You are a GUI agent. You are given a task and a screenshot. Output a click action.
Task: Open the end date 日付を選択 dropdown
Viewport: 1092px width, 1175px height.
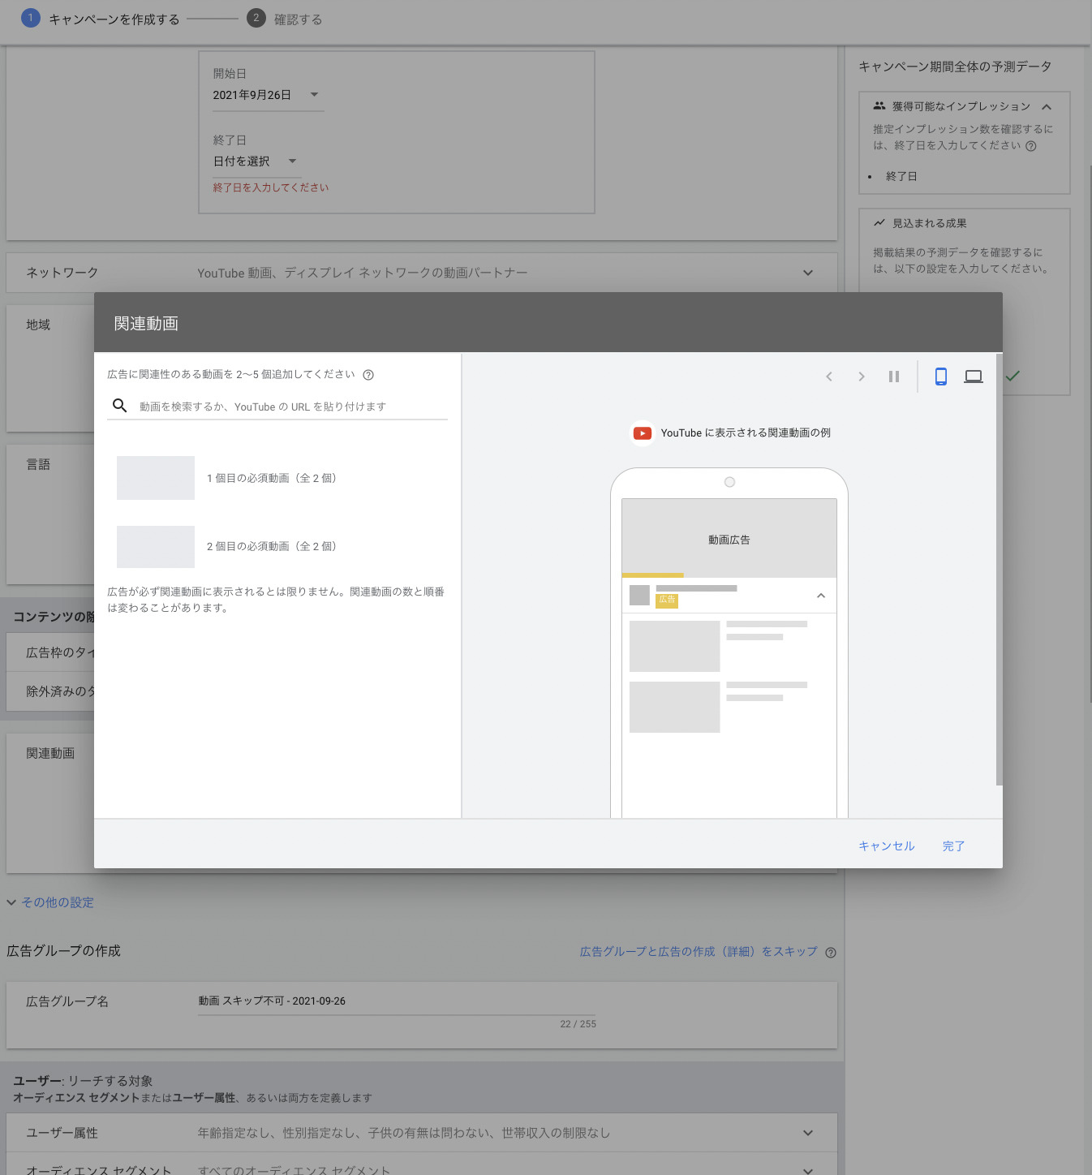pos(255,161)
